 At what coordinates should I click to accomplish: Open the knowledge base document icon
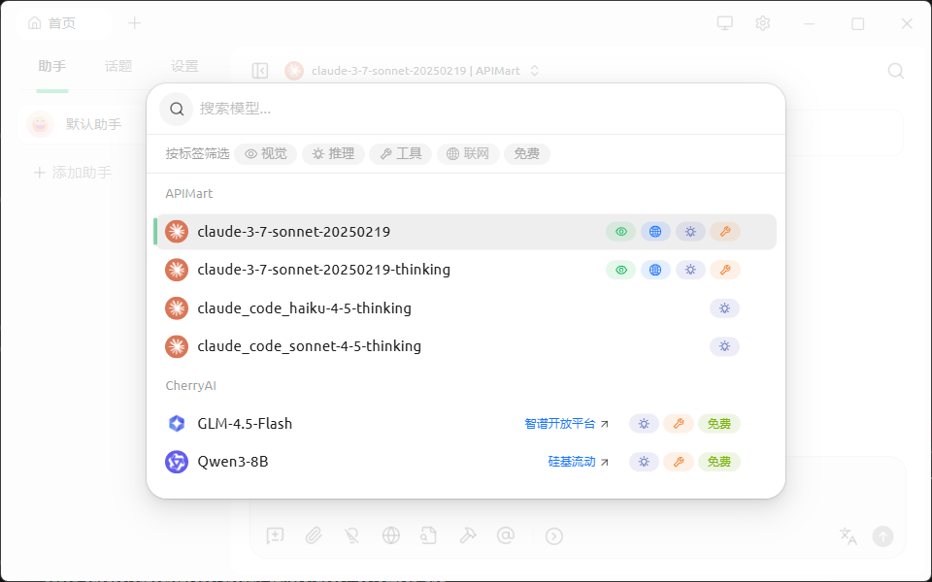[428, 535]
